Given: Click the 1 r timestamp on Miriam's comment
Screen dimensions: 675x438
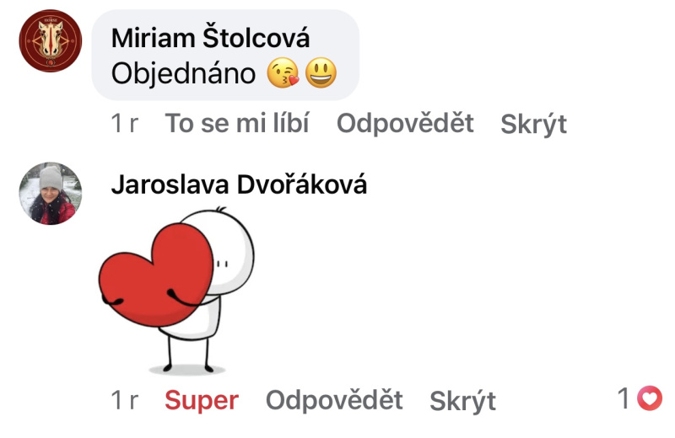Looking at the screenshot, I should pyautogui.click(x=124, y=123).
